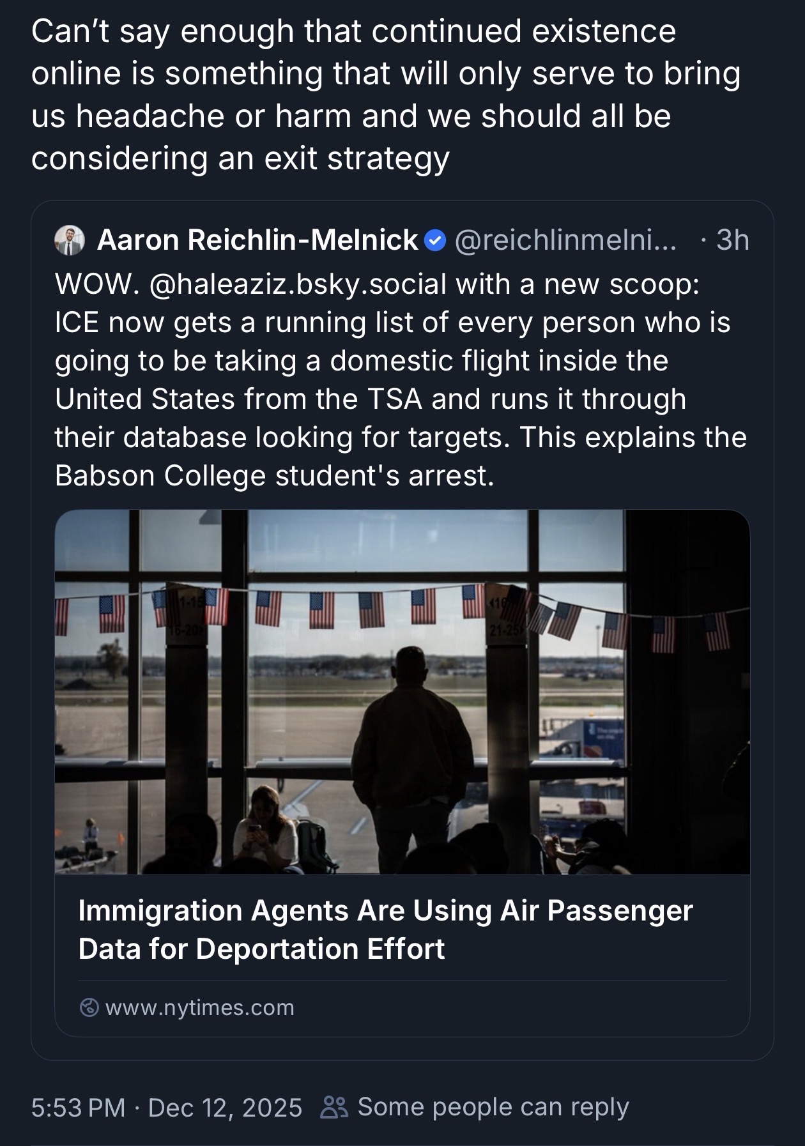Click the 5:53 PM post time
This screenshot has height=1146, width=805.
tap(78, 1107)
